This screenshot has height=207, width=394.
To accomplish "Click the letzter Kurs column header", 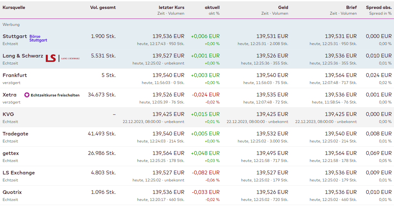I will [x=171, y=7].
